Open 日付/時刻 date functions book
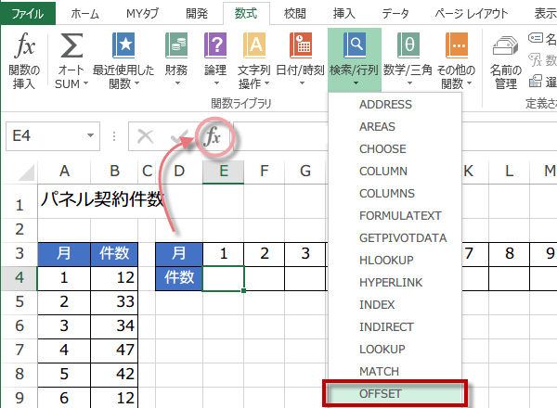The width and height of the screenshot is (557, 408). pos(301,60)
